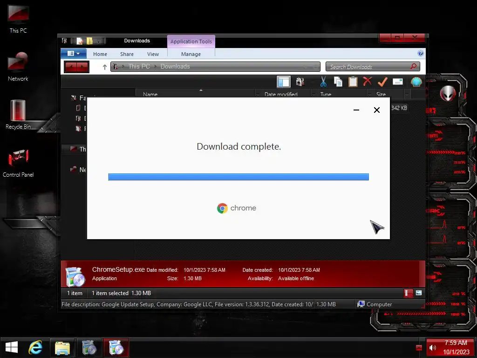The image size is (477, 358).
Task: Switch to large icons view in status bar
Action: click(419, 293)
